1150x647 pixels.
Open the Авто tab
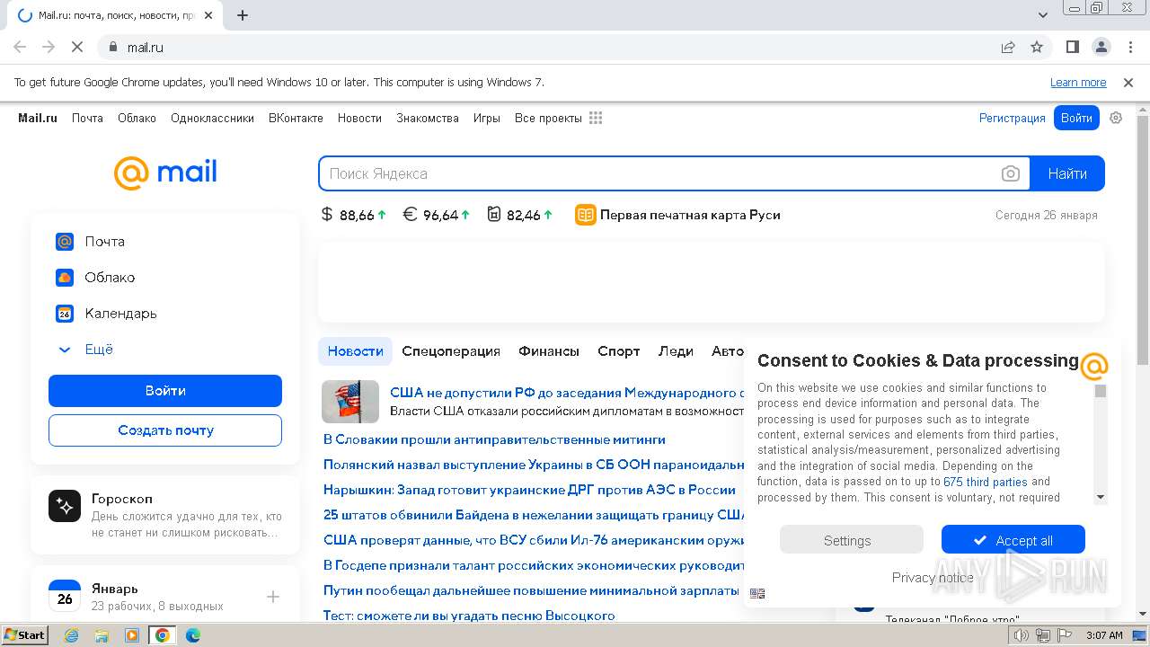(728, 351)
